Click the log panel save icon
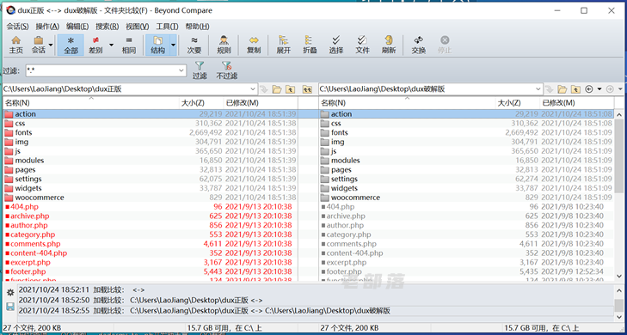 coord(11,307)
